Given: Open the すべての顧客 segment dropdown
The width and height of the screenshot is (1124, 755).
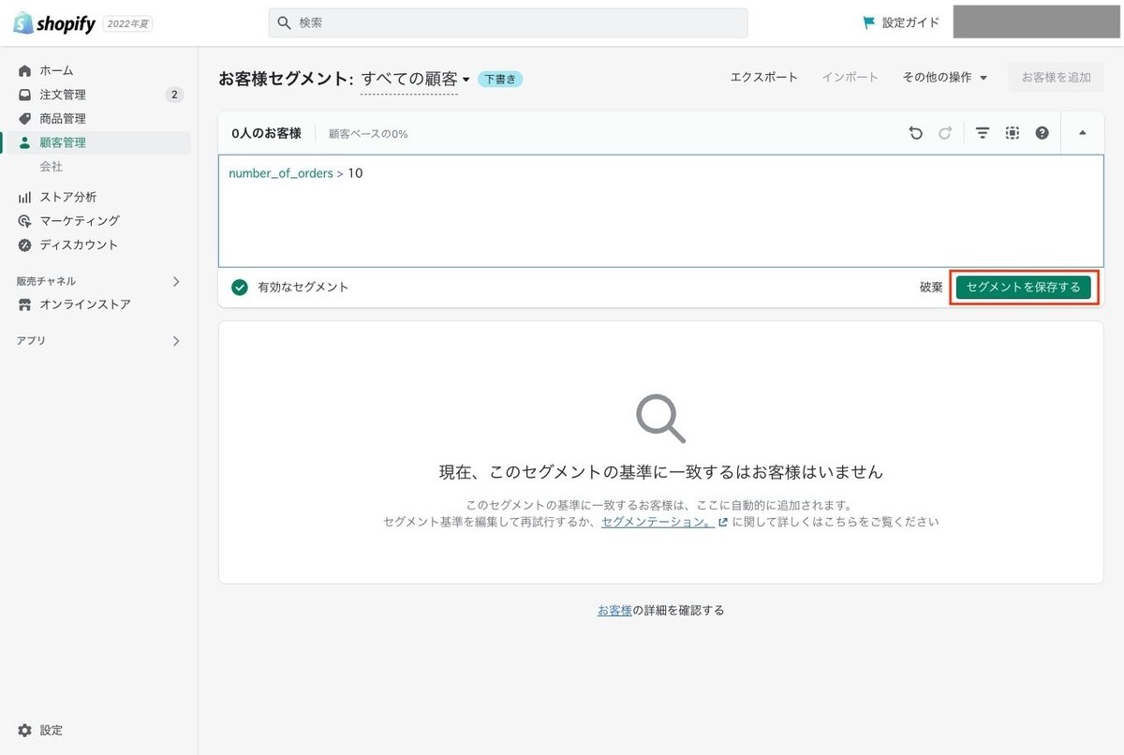Looking at the screenshot, I should [415, 79].
